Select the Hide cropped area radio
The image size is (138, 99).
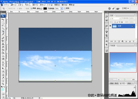(25, 9)
